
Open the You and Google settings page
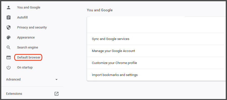pos(29,7)
